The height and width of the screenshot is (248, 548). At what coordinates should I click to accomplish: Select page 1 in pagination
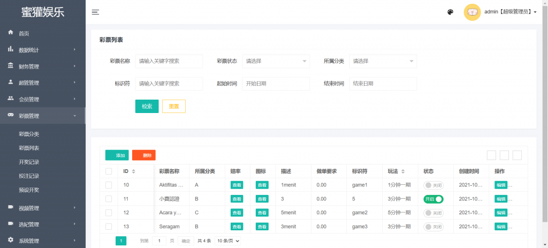[x=121, y=241]
